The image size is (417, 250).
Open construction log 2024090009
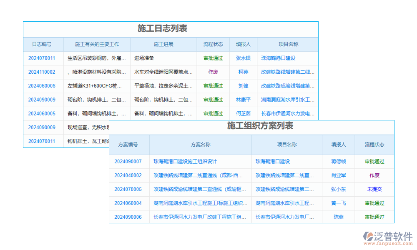pos(42,100)
